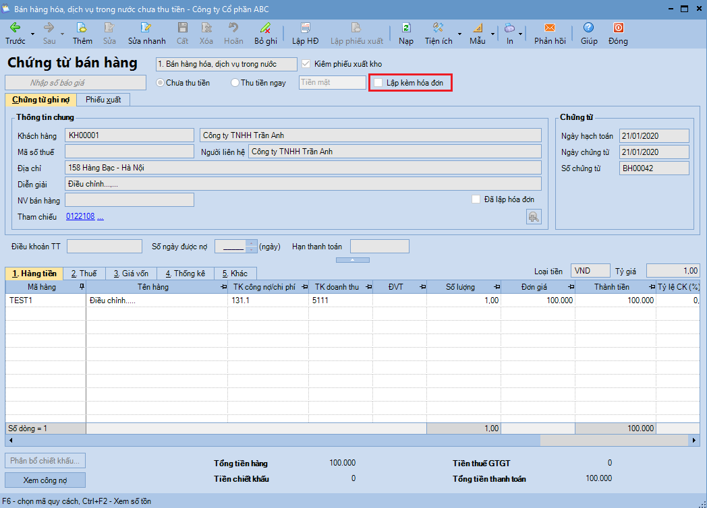Open the 2. Thuế tab

click(84, 274)
